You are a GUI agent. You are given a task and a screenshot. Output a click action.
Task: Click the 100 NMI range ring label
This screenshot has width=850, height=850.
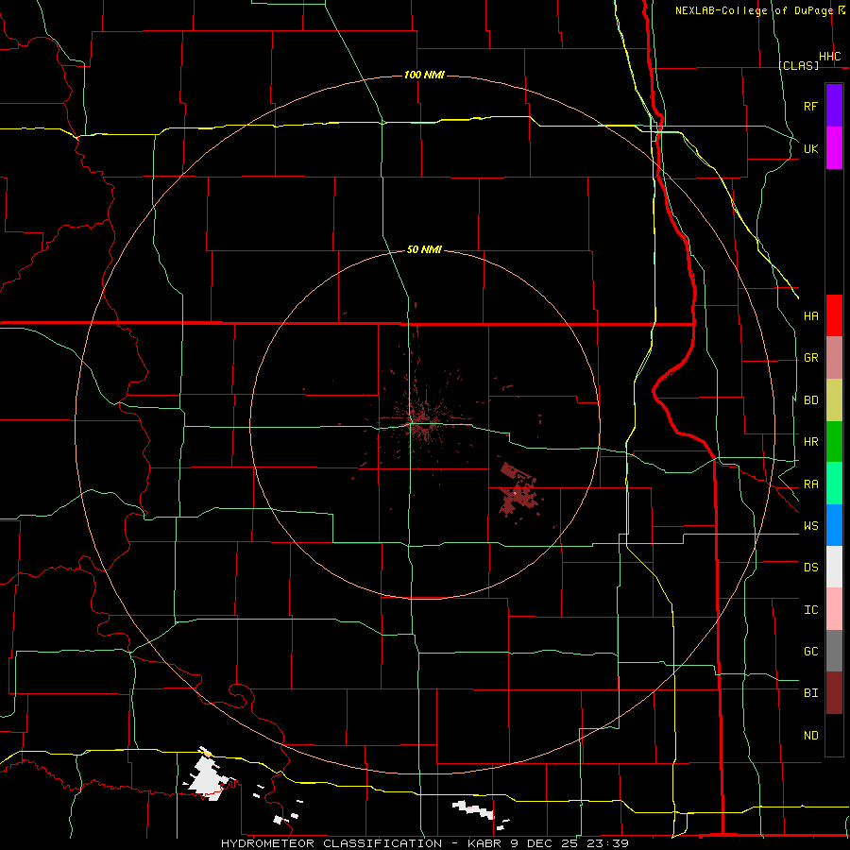(424, 75)
